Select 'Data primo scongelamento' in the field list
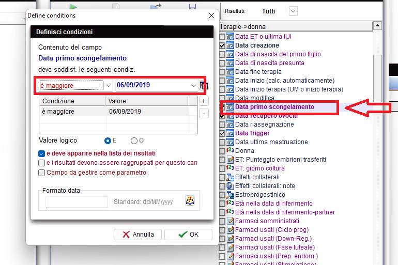The height and width of the screenshot is (265, 398). 274,107
